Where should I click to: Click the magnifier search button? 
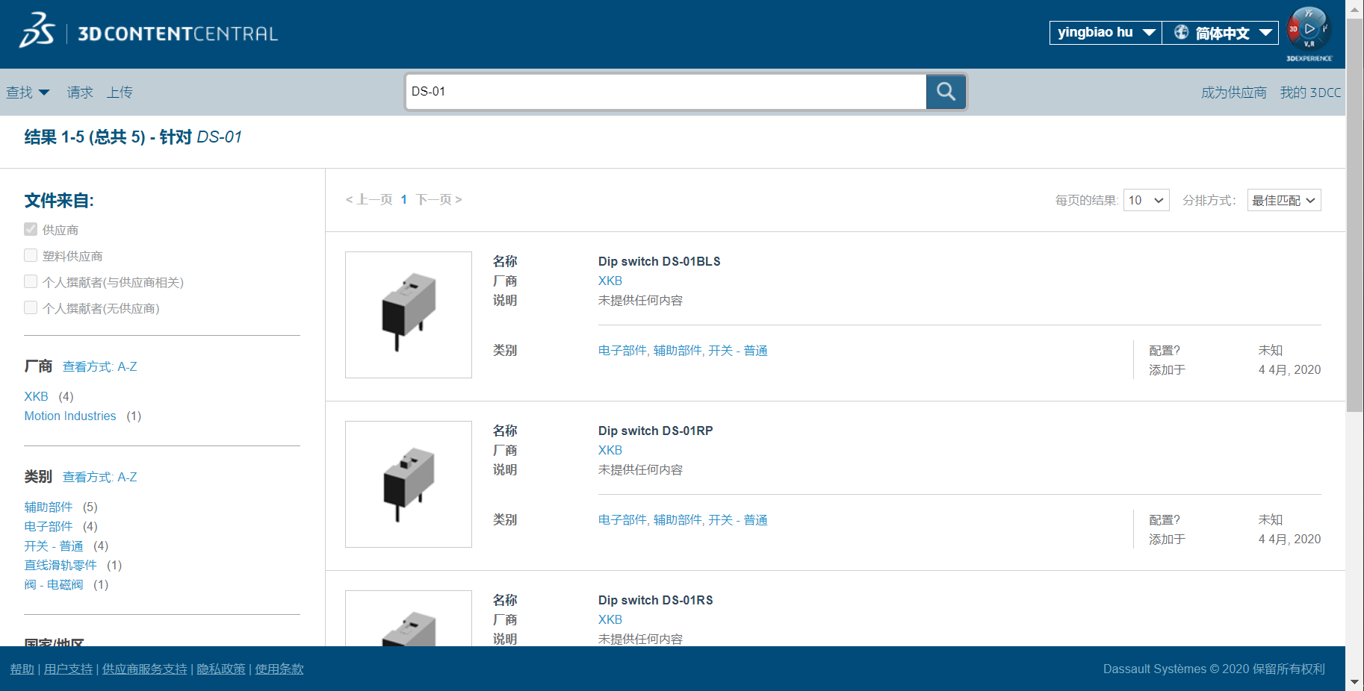point(946,92)
